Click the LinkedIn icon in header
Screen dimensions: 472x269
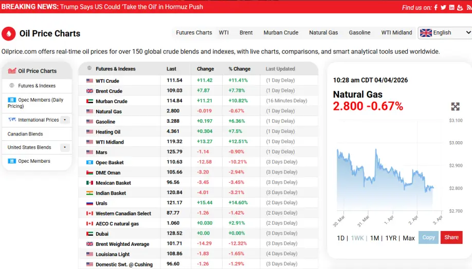pyautogui.click(x=452, y=7)
